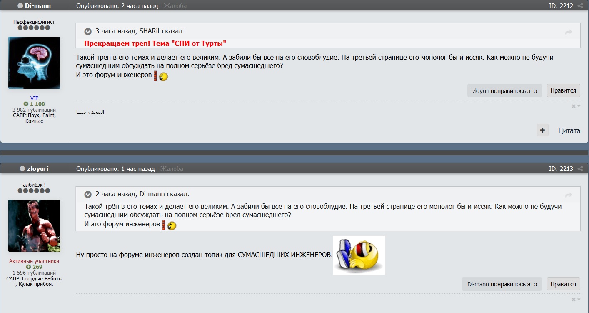Click the Цитата quote button
589x313 pixels.
pos(569,130)
